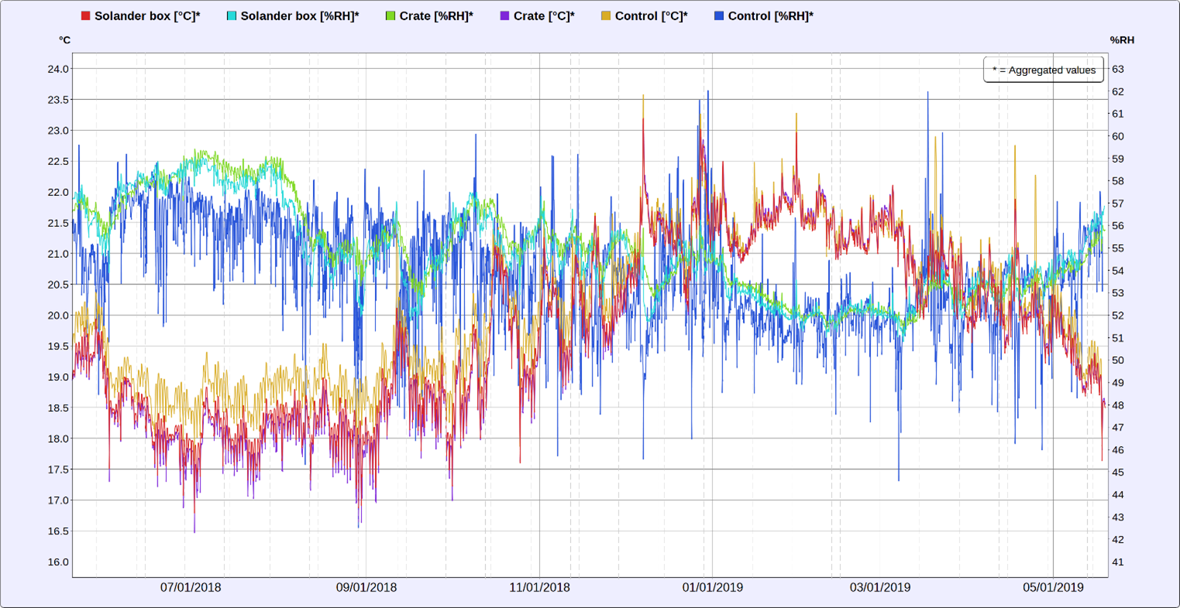
Task: Hide the Crate [°C]* series label
Action: coord(544,16)
